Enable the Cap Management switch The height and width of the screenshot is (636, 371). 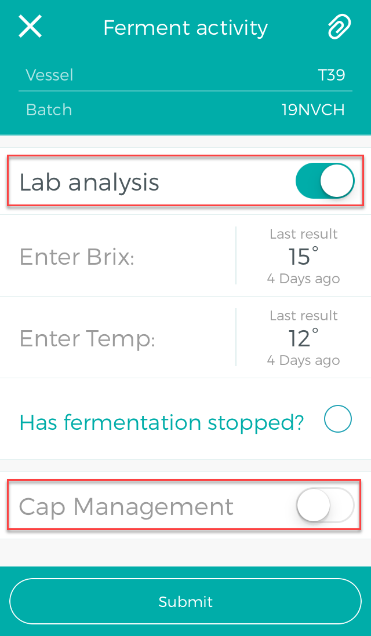tap(325, 505)
